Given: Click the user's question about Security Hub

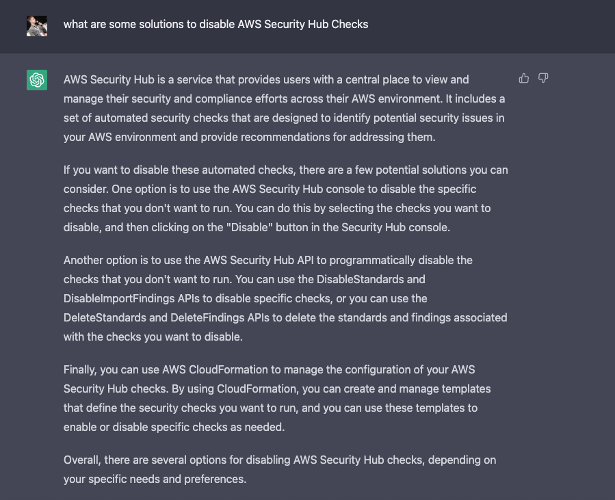Looking at the screenshot, I should pyautogui.click(x=215, y=25).
